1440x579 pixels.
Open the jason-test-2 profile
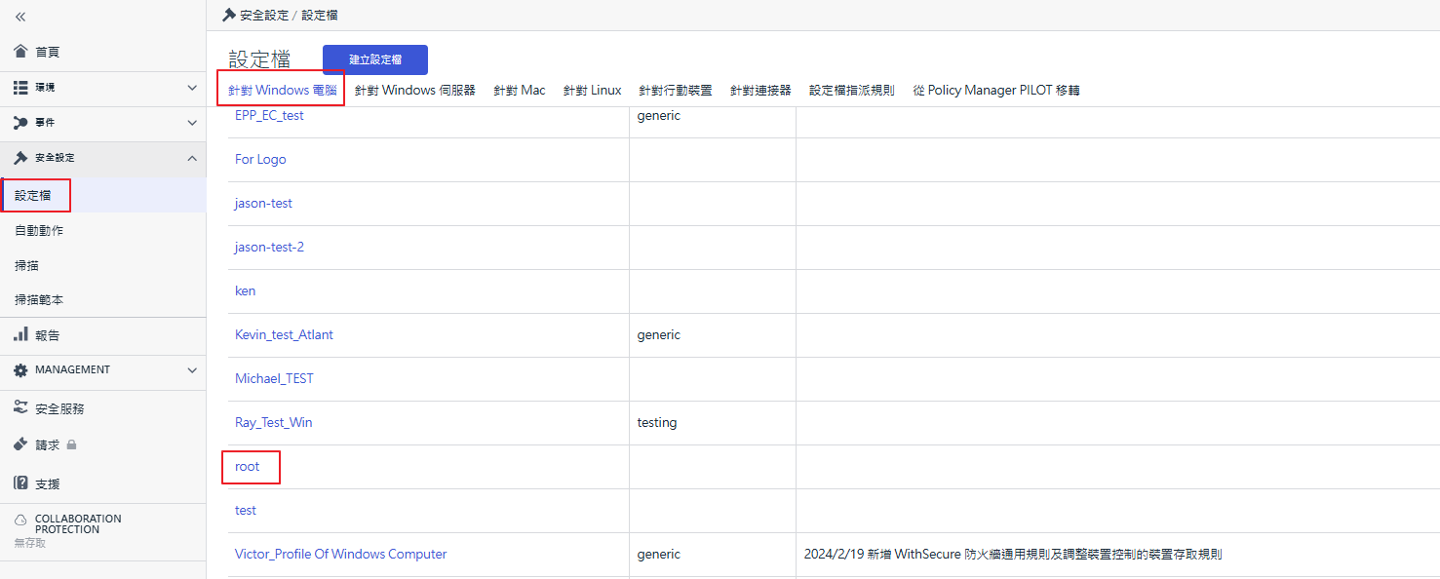pyautogui.click(x=269, y=247)
